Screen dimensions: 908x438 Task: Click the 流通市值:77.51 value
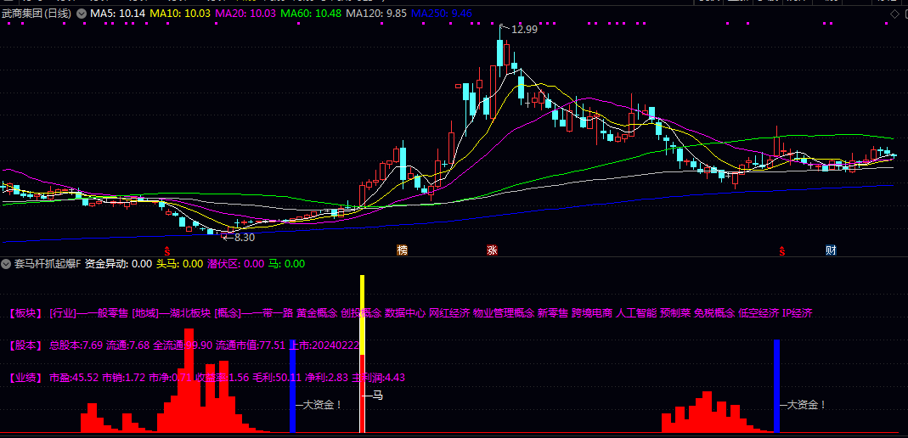251,346
